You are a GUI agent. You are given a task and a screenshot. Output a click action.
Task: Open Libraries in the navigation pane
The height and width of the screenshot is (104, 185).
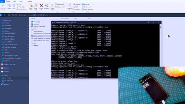[6, 72]
